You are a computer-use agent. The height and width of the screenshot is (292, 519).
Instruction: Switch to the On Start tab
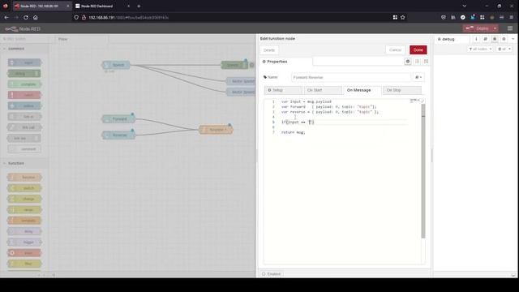323,90
